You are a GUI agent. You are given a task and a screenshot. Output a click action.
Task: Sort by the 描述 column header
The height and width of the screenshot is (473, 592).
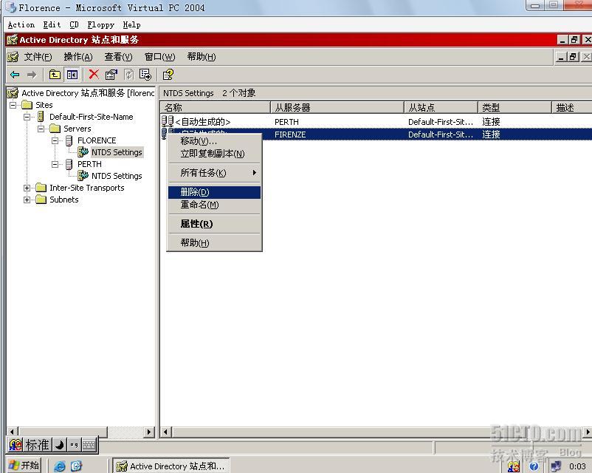point(571,108)
